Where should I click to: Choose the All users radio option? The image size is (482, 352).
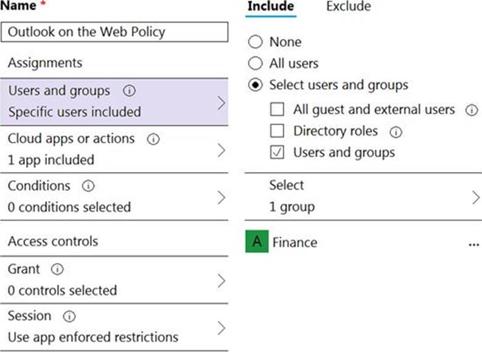(x=256, y=63)
